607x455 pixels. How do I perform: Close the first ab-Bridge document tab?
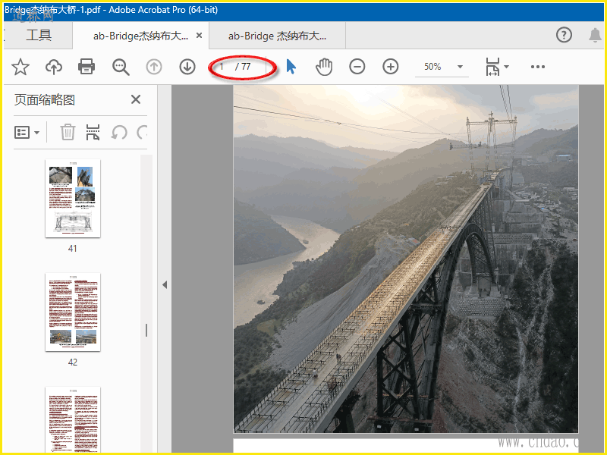[199, 36]
